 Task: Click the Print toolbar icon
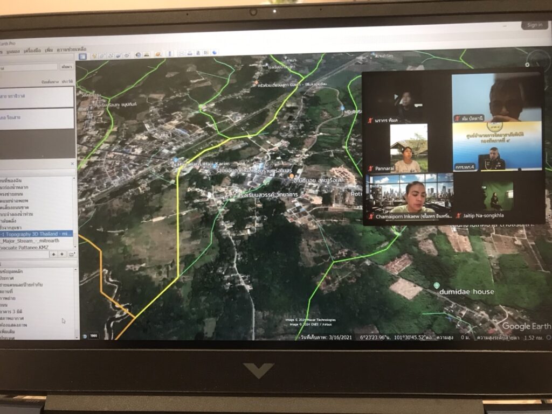click(x=190, y=53)
